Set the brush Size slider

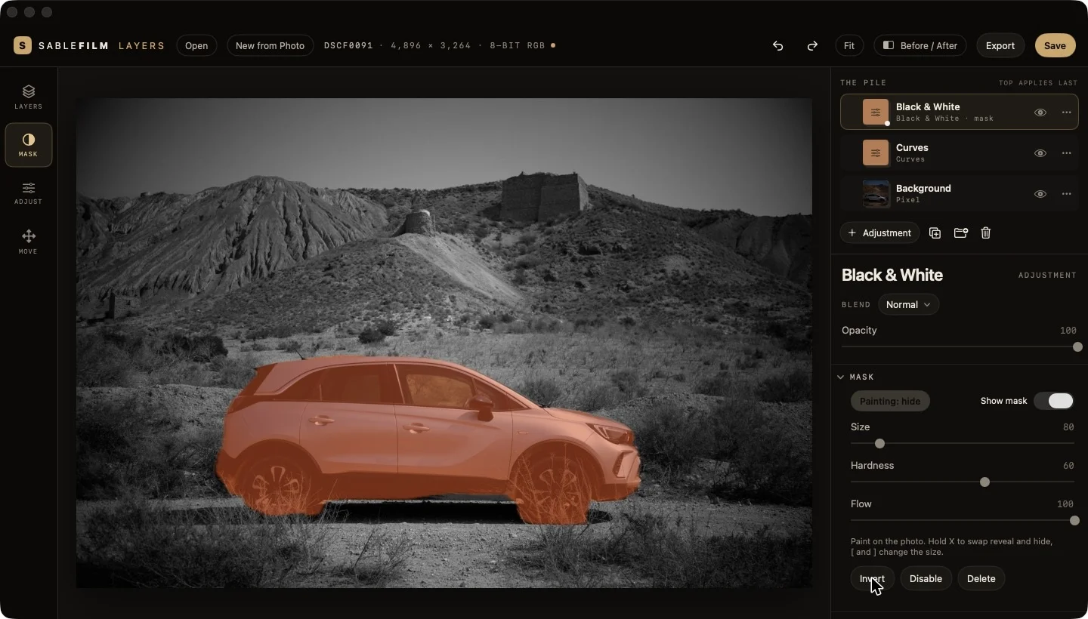[x=963, y=444]
